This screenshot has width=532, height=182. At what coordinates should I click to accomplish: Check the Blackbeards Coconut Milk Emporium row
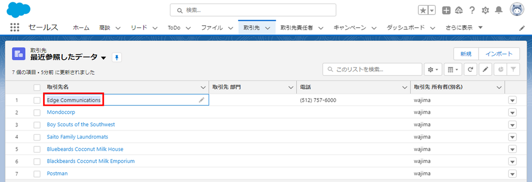[x=37, y=161]
